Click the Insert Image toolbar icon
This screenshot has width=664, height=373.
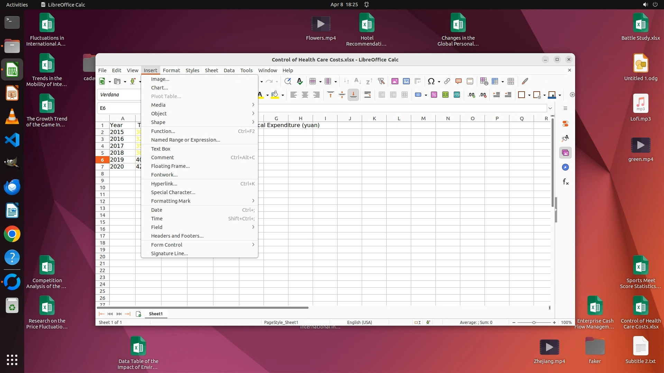point(395,82)
